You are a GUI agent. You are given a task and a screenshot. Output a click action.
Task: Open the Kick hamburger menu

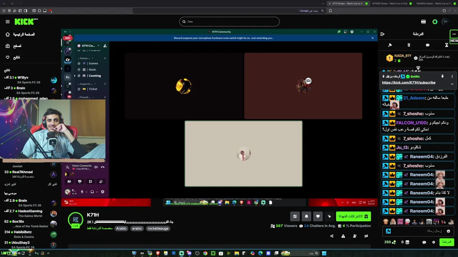pyautogui.click(x=8, y=22)
